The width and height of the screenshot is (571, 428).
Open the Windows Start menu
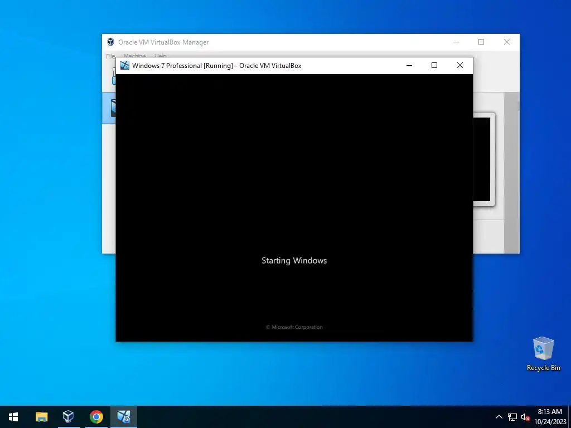13,417
